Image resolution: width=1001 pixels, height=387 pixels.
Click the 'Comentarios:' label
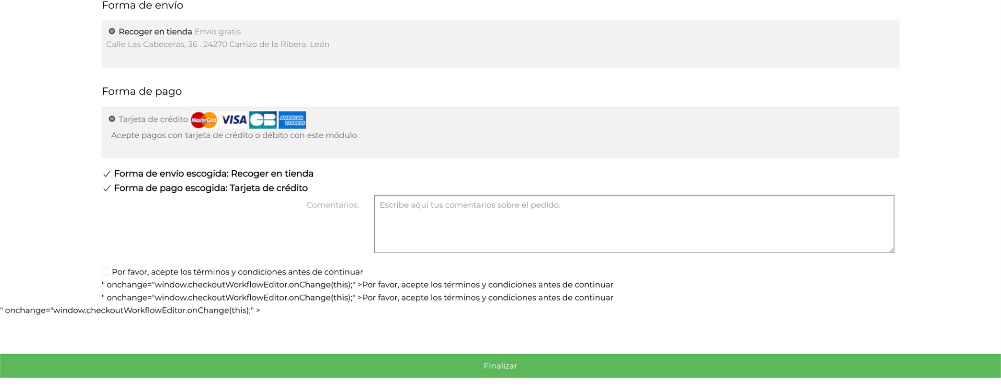333,205
